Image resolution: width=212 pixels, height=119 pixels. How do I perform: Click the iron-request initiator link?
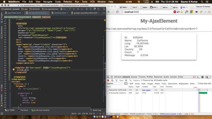click(146, 90)
